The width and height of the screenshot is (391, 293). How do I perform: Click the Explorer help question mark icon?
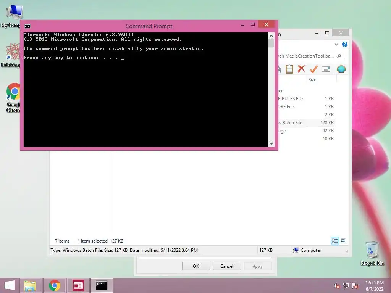click(x=345, y=44)
